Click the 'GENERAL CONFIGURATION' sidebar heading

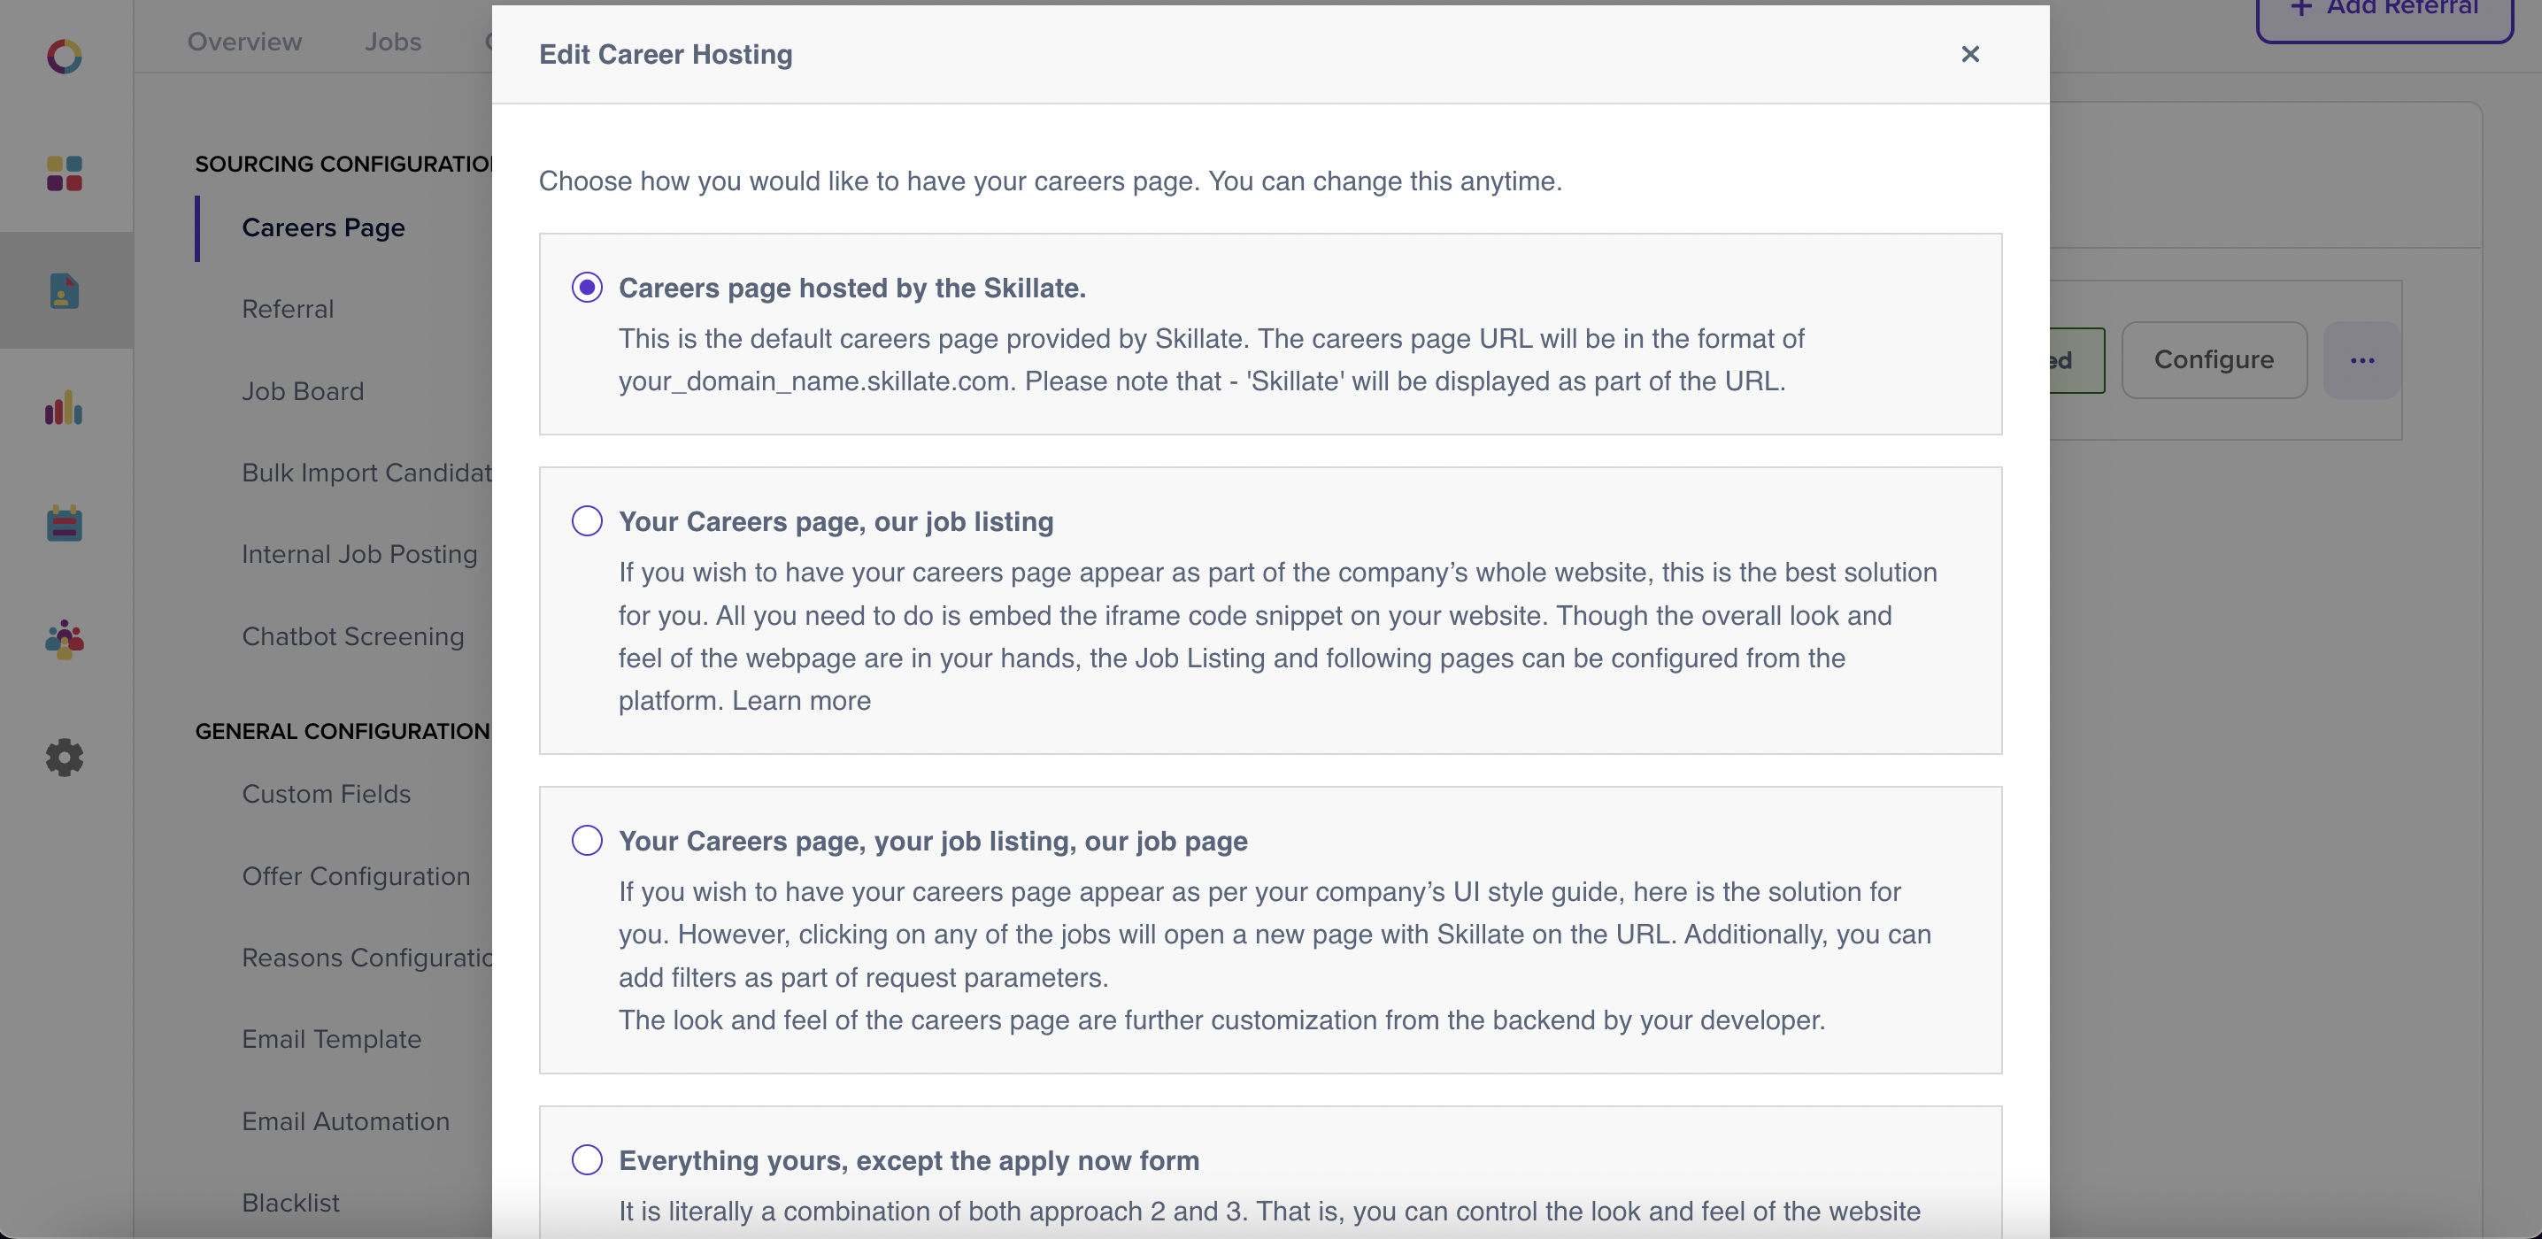click(x=343, y=731)
